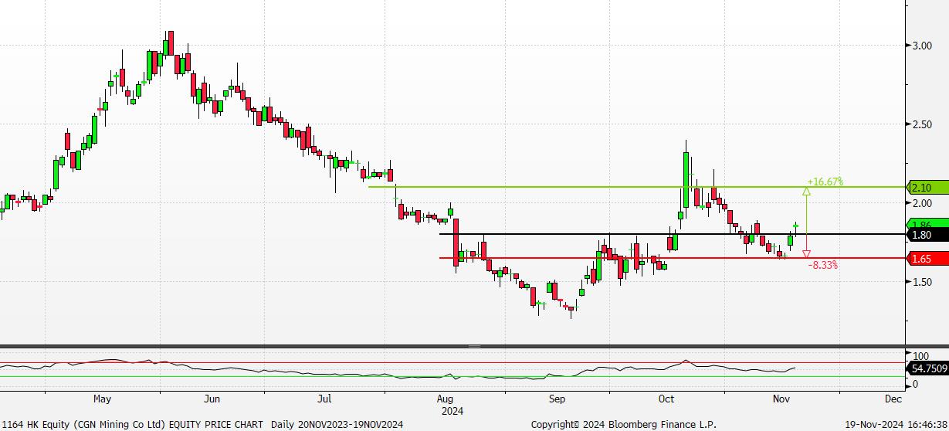Click the Dec label on date axis
Image resolution: width=949 pixels, height=431 pixels.
coord(893,399)
